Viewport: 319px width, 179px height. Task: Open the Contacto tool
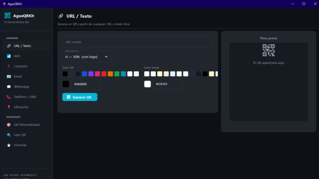[x=26, y=66]
